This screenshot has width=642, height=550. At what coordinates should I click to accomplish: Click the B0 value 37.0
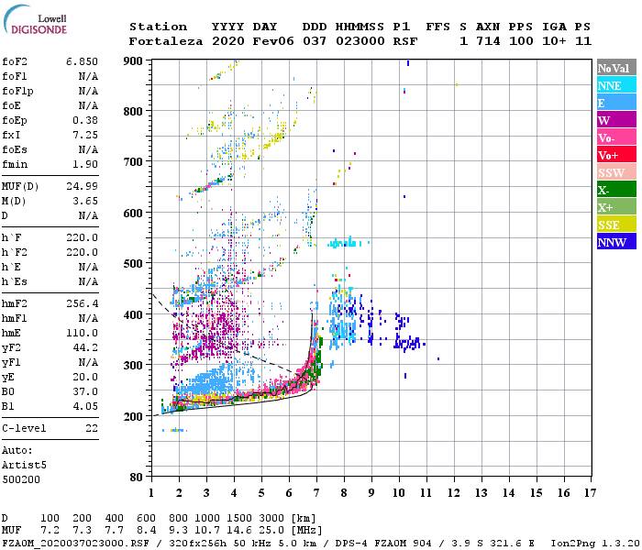point(85,392)
